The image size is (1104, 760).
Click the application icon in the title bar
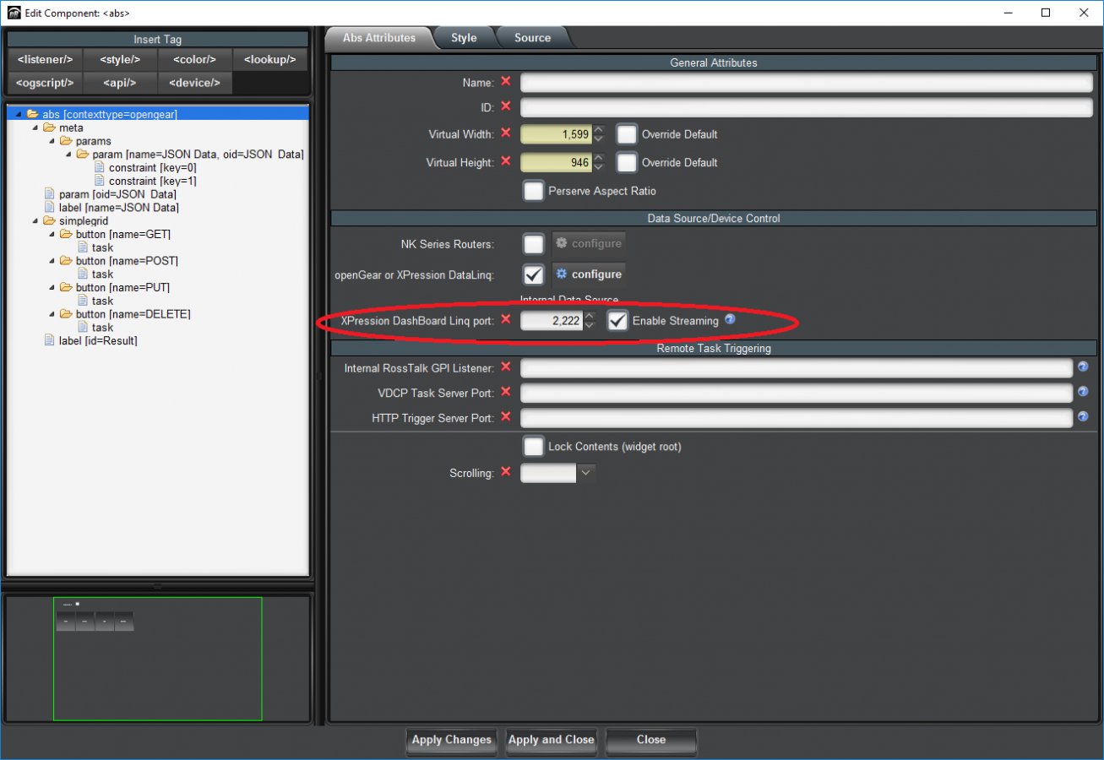[x=14, y=13]
